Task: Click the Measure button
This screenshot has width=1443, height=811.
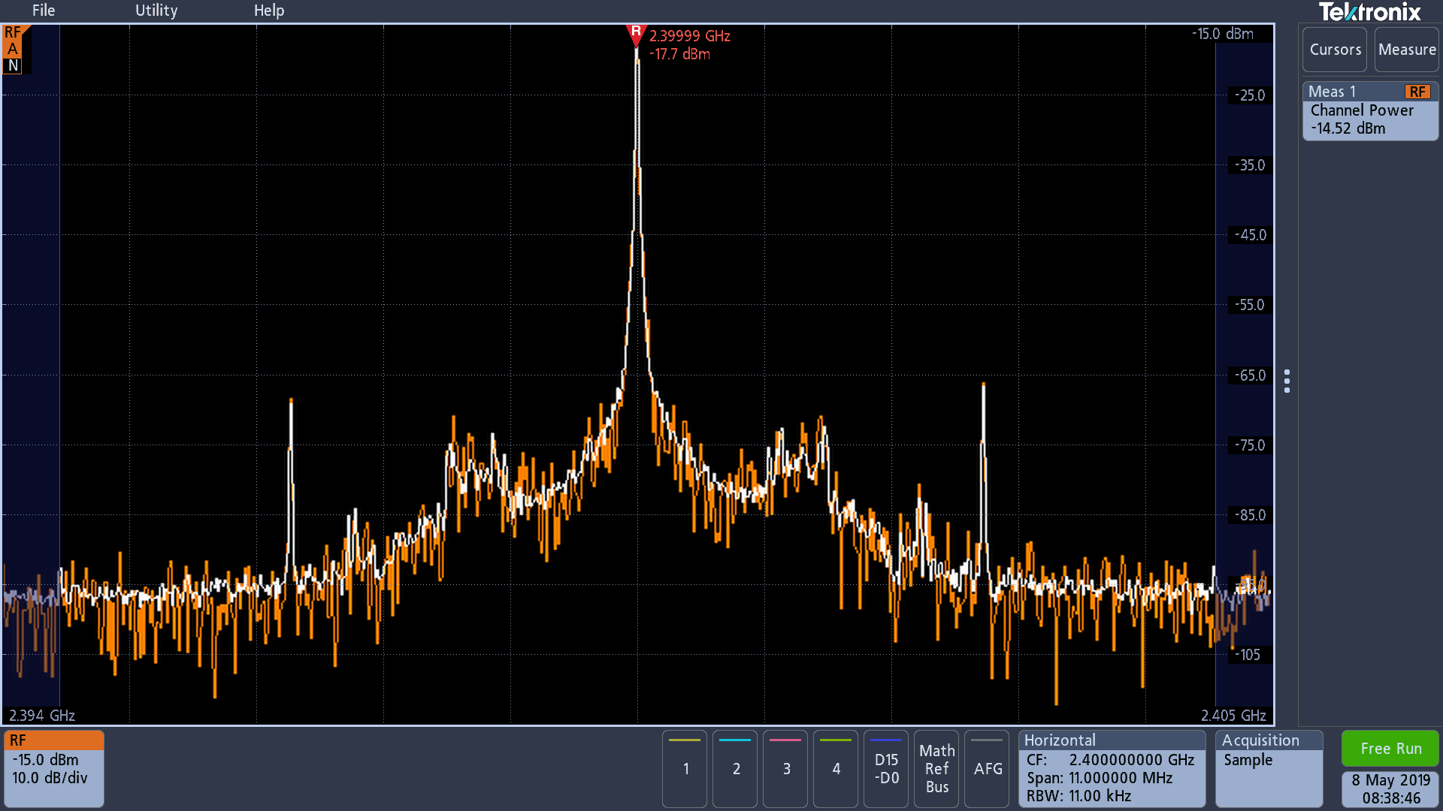Action: 1407,50
